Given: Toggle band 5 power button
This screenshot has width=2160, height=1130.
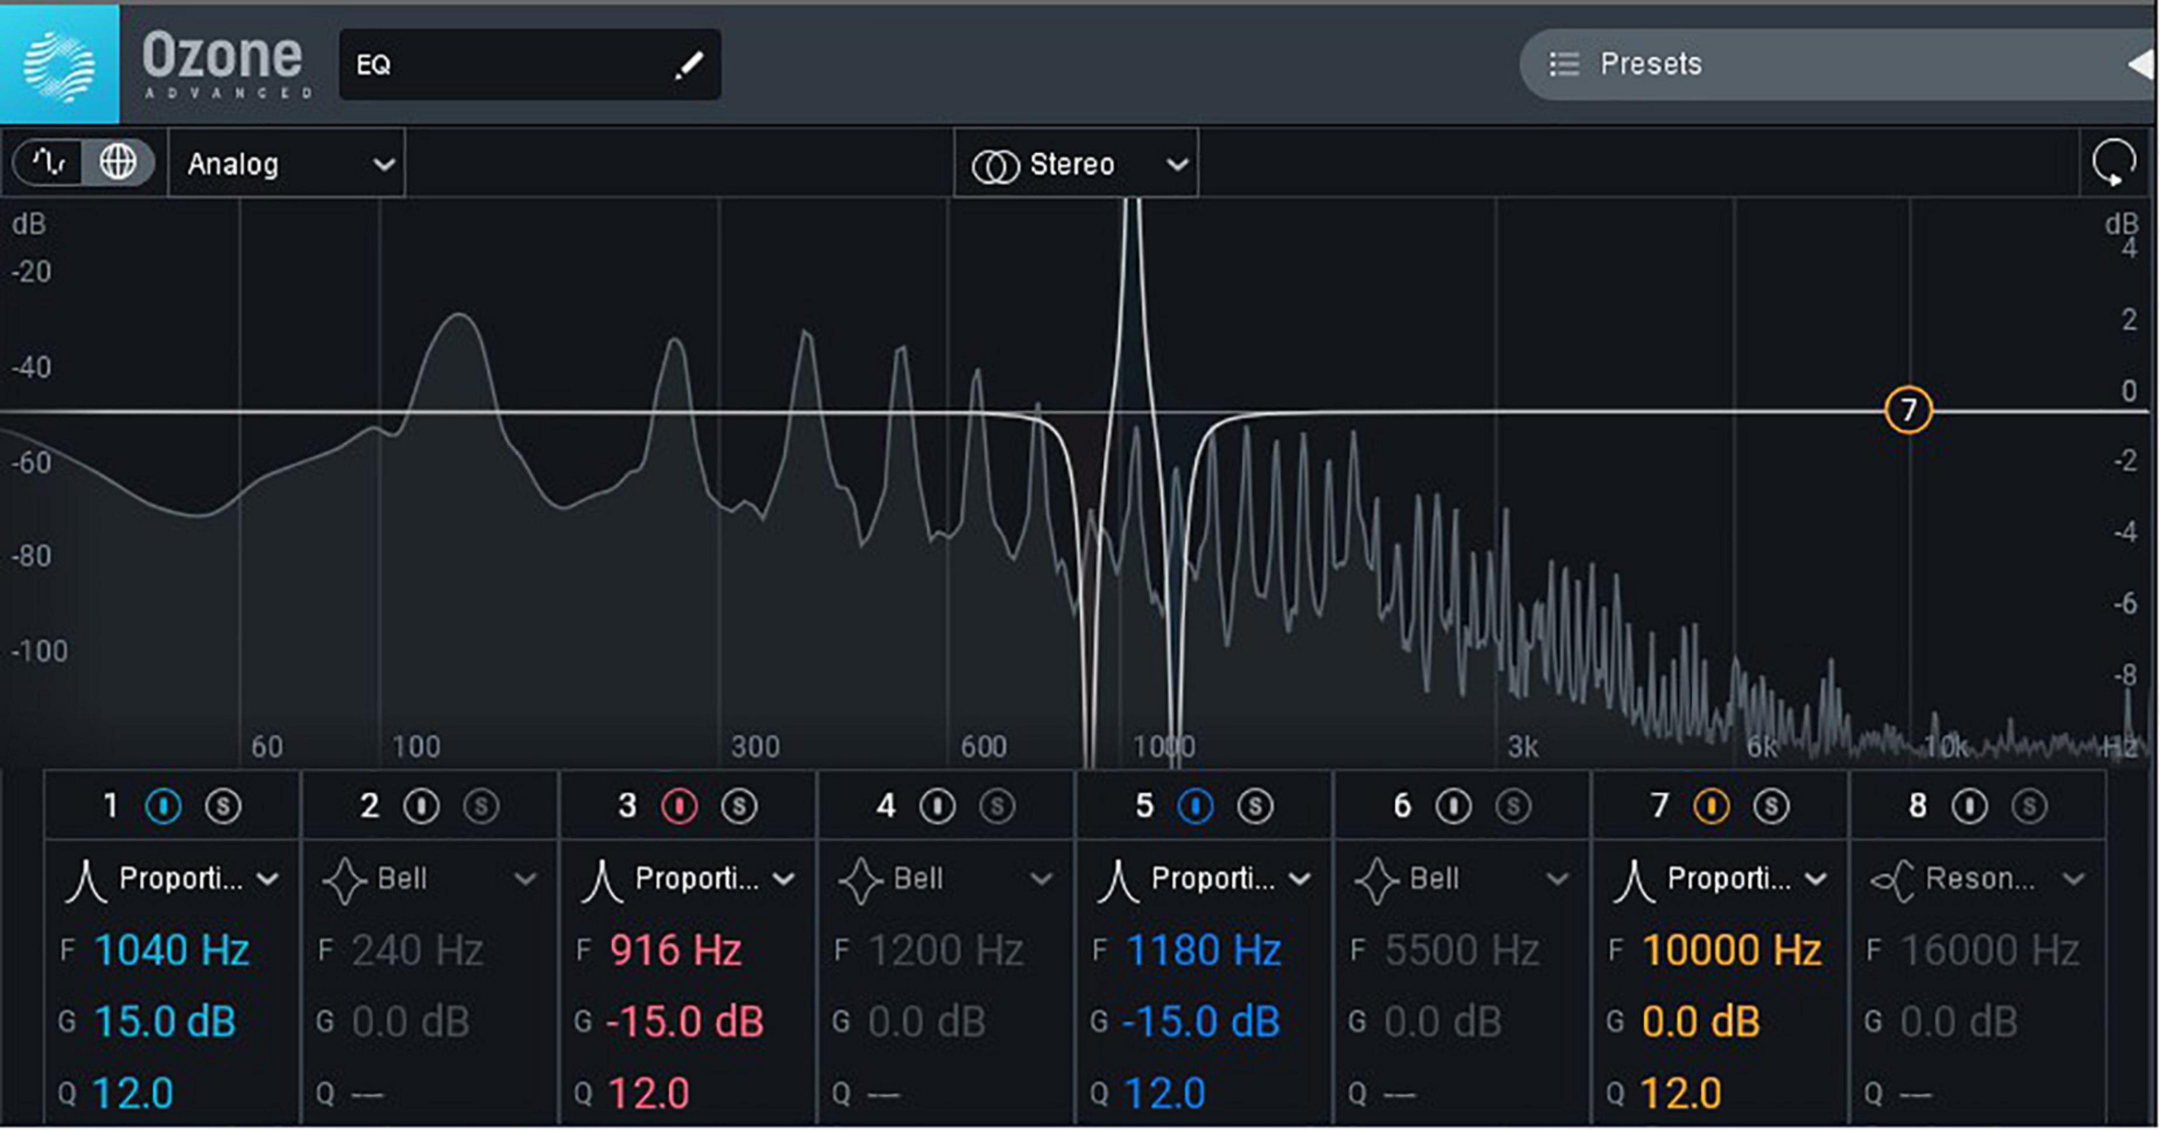Looking at the screenshot, I should [1196, 806].
